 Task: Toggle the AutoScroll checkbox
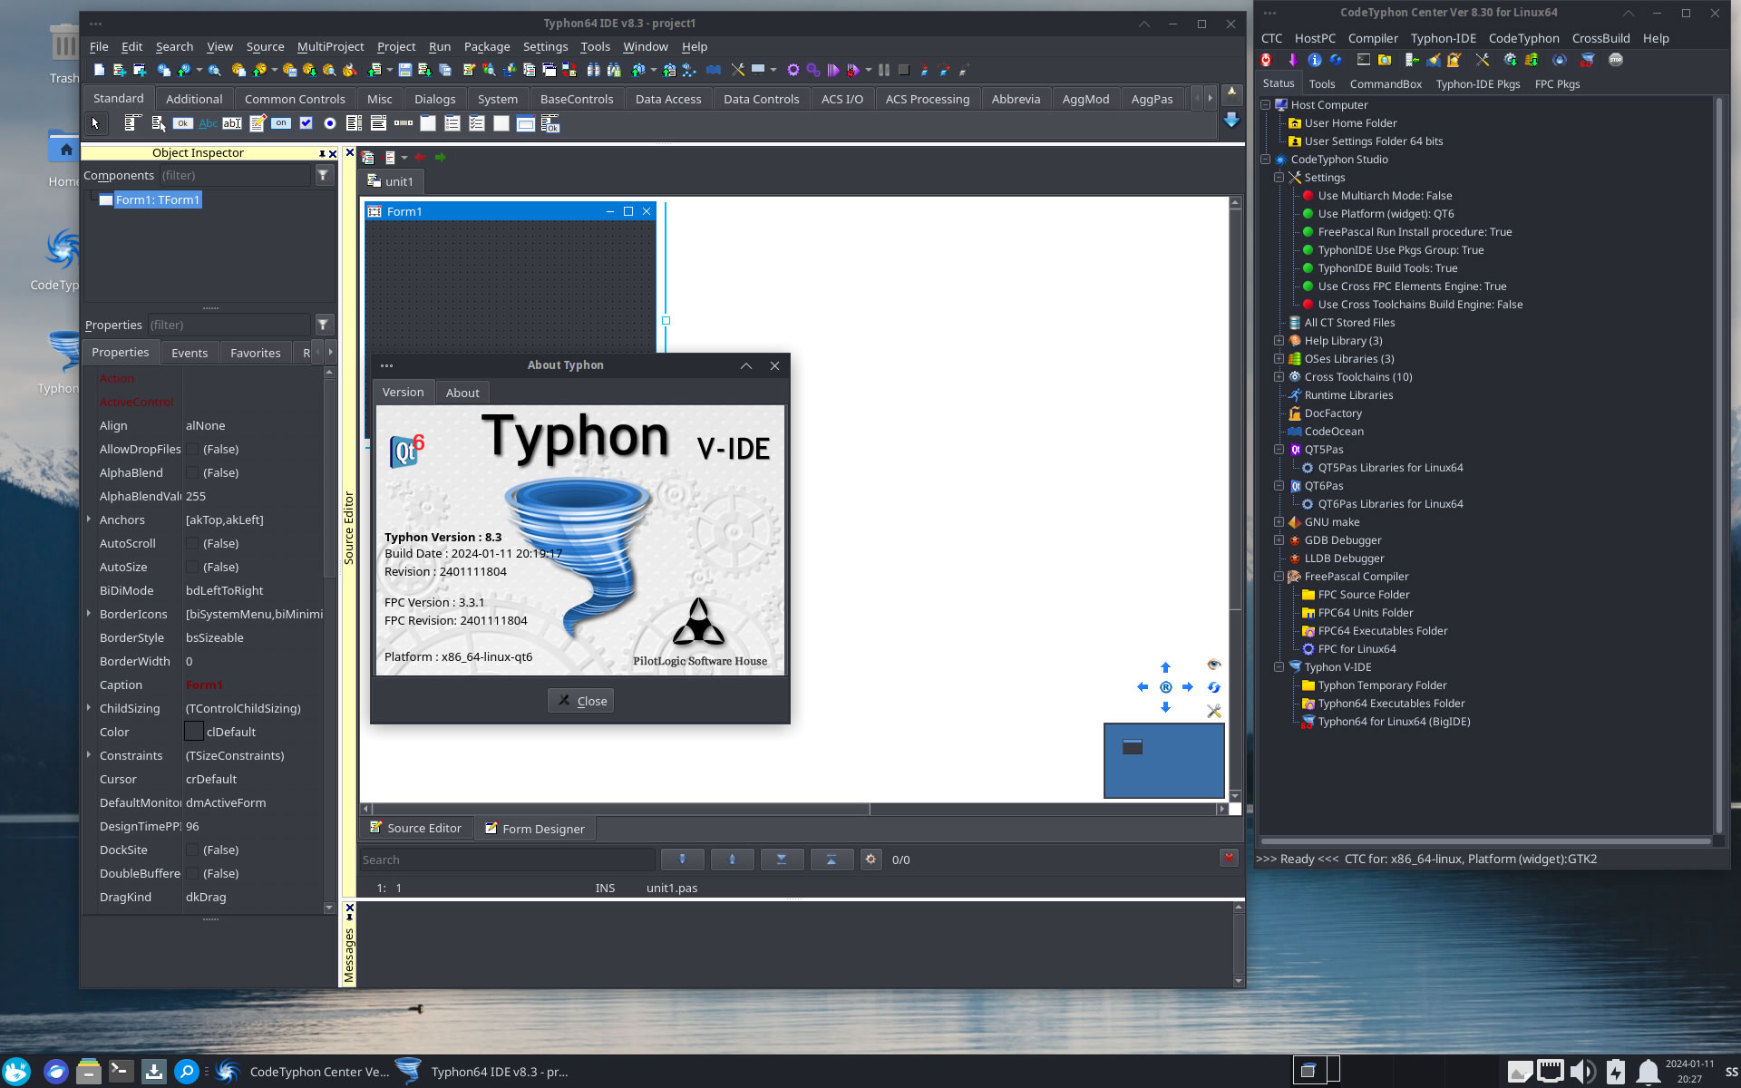192,543
